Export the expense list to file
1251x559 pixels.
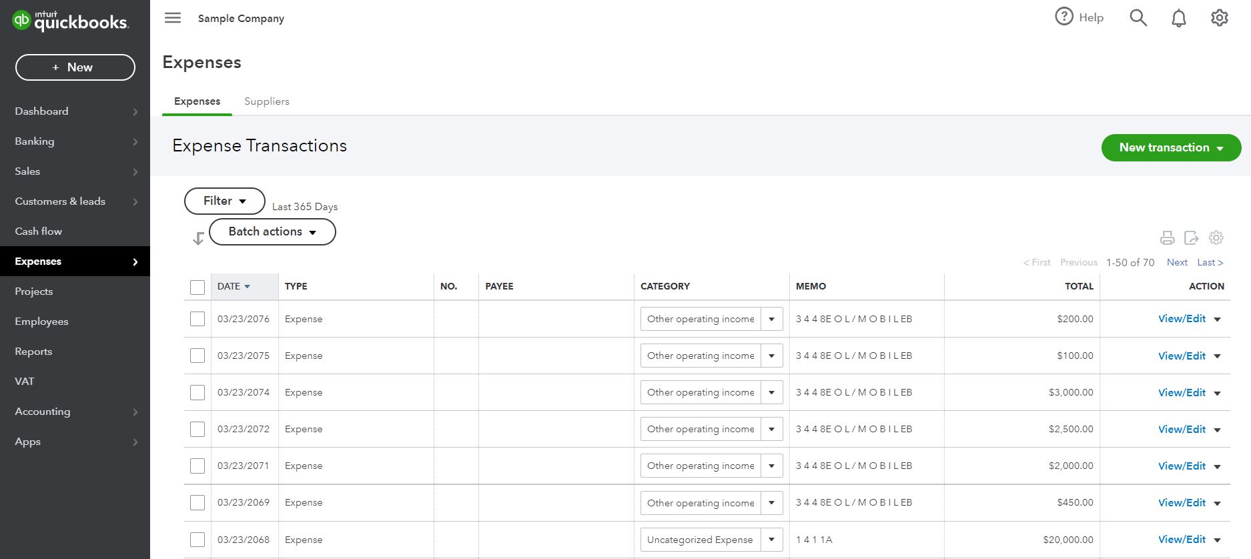click(x=1191, y=237)
